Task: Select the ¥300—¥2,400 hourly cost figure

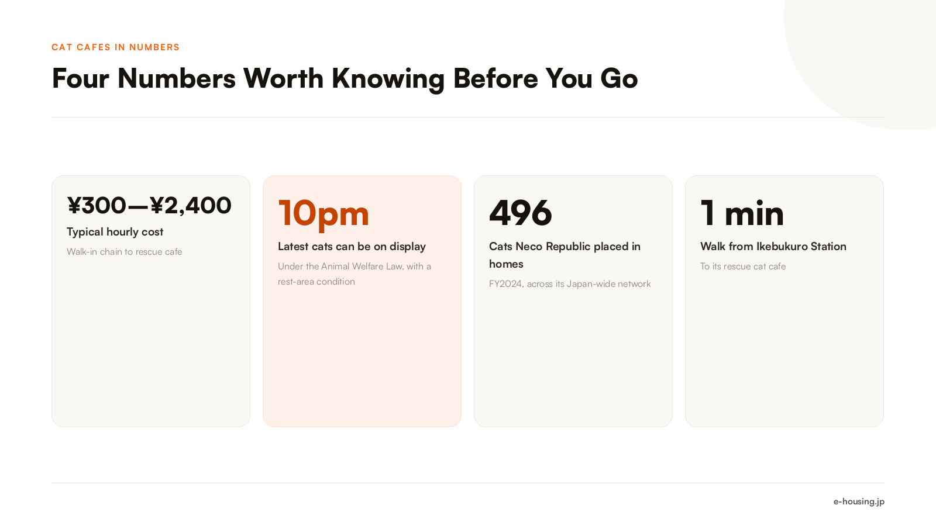Action: tap(149, 206)
